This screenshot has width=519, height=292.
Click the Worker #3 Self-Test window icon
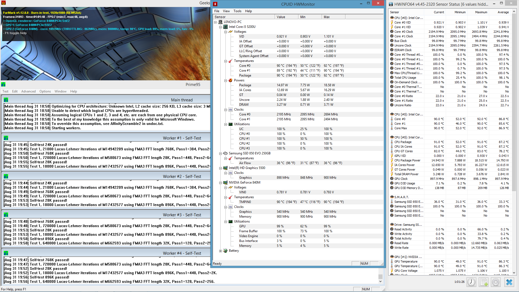(x=6, y=215)
